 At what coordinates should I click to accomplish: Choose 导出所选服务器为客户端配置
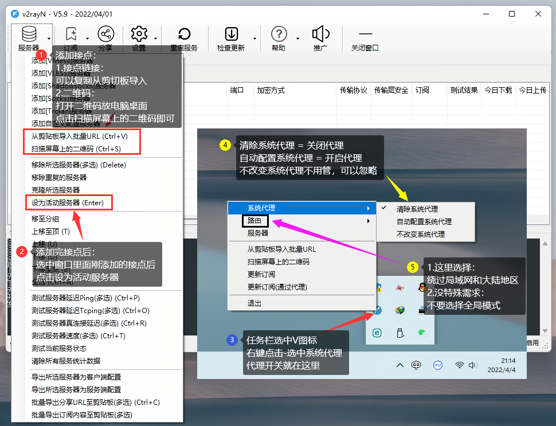point(76,377)
